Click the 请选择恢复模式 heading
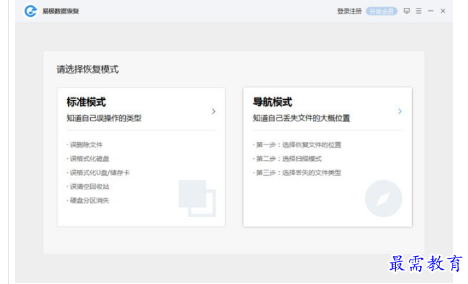Image resolution: width=468 pixels, height=284 pixels. click(88, 69)
